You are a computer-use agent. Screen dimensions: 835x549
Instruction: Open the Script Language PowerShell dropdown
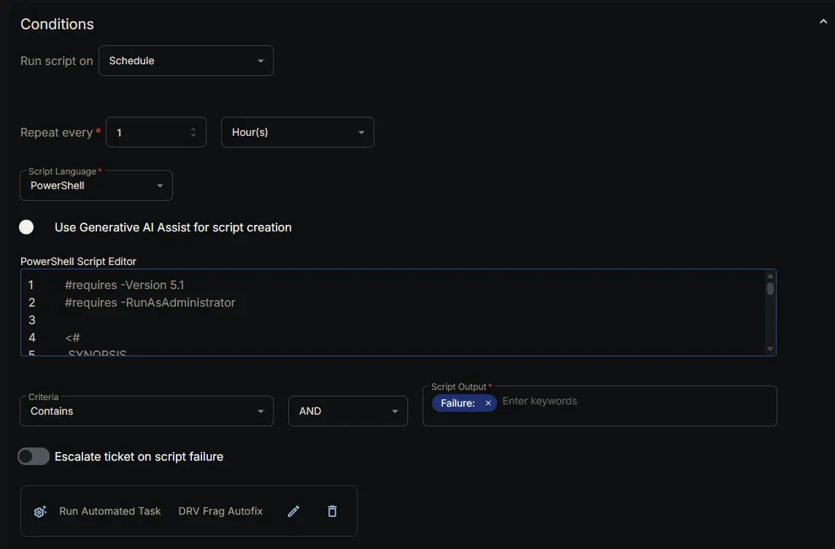point(96,185)
